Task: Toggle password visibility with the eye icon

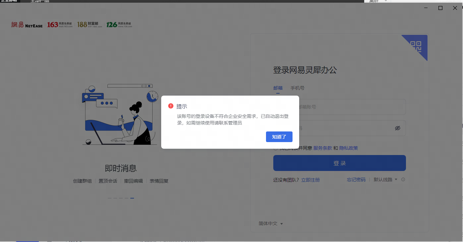Action: 398,128
